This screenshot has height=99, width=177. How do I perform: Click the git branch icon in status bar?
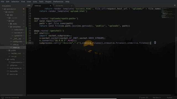point(140,98)
